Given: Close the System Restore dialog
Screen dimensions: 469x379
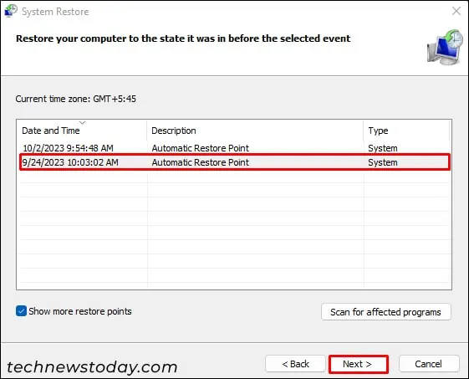Looking at the screenshot, I should 456,11.
